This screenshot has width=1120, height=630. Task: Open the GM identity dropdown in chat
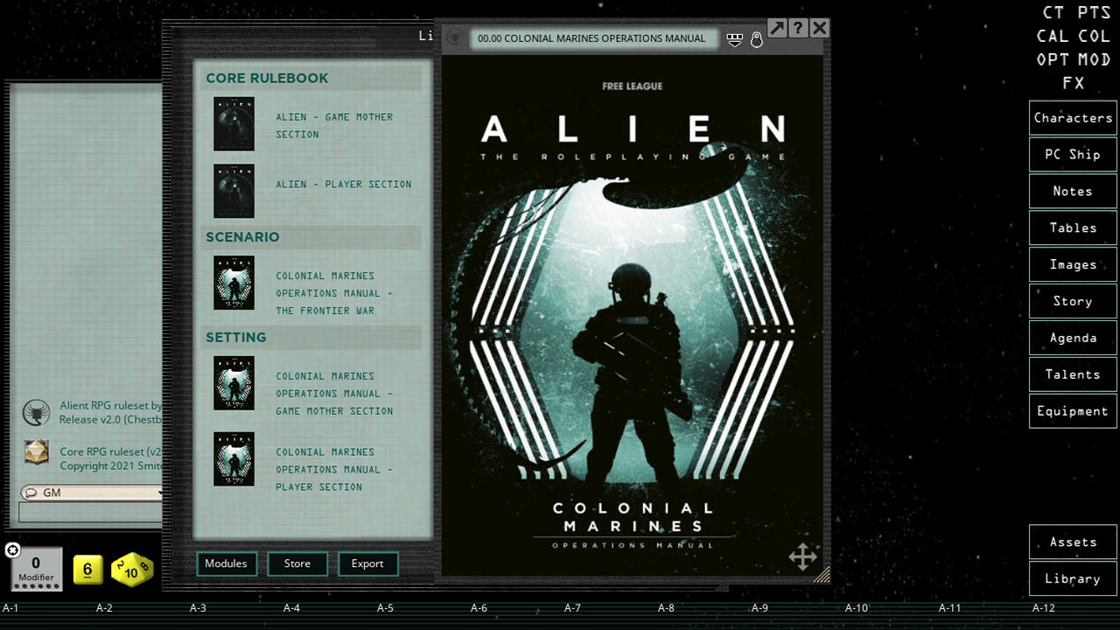[160, 492]
